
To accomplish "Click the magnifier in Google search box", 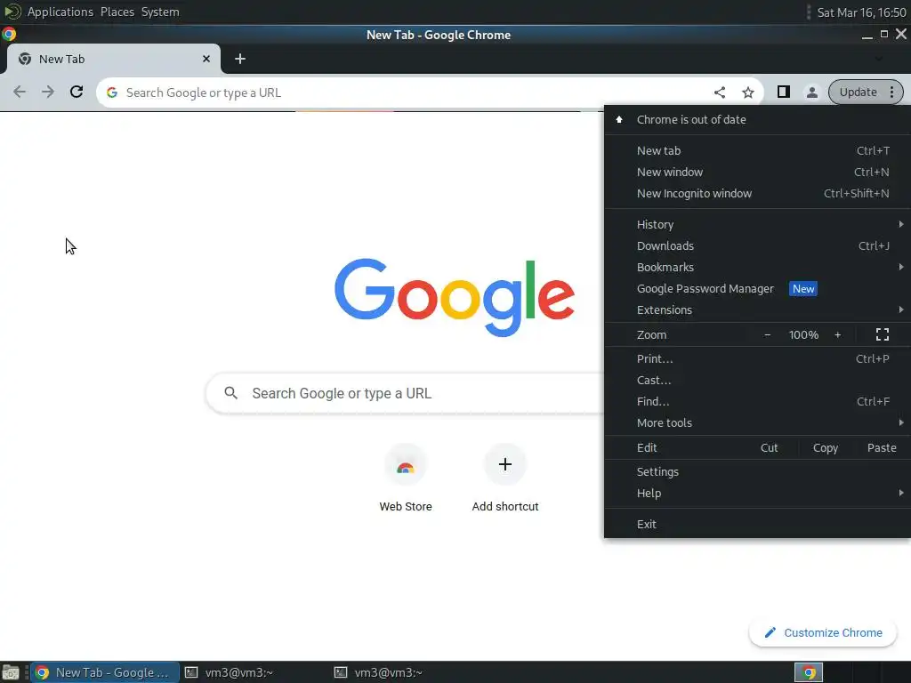I will click(230, 393).
